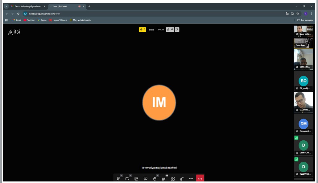This screenshot has height=183, width=318.
Task: Click the raised hands count badge
Action: (x=142, y=30)
